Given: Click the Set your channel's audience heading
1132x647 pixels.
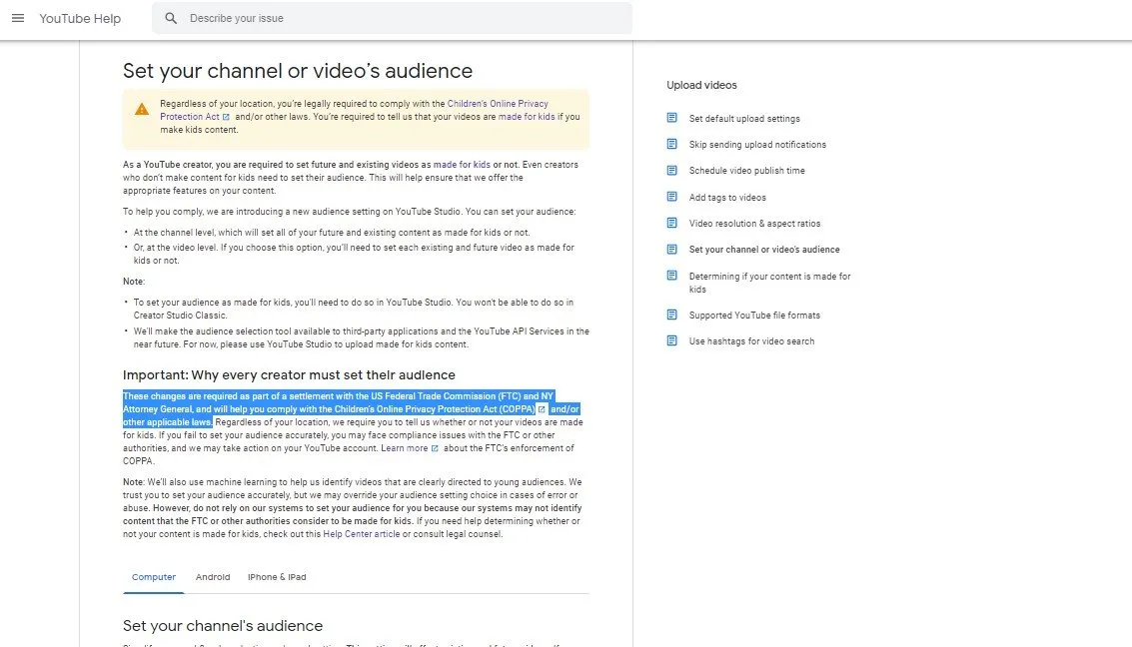Looking at the screenshot, I should pos(223,626).
